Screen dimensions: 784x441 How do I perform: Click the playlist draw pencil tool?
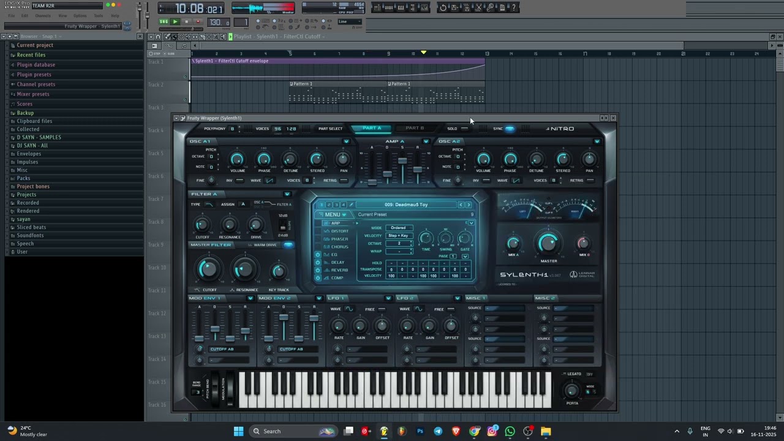click(167, 37)
